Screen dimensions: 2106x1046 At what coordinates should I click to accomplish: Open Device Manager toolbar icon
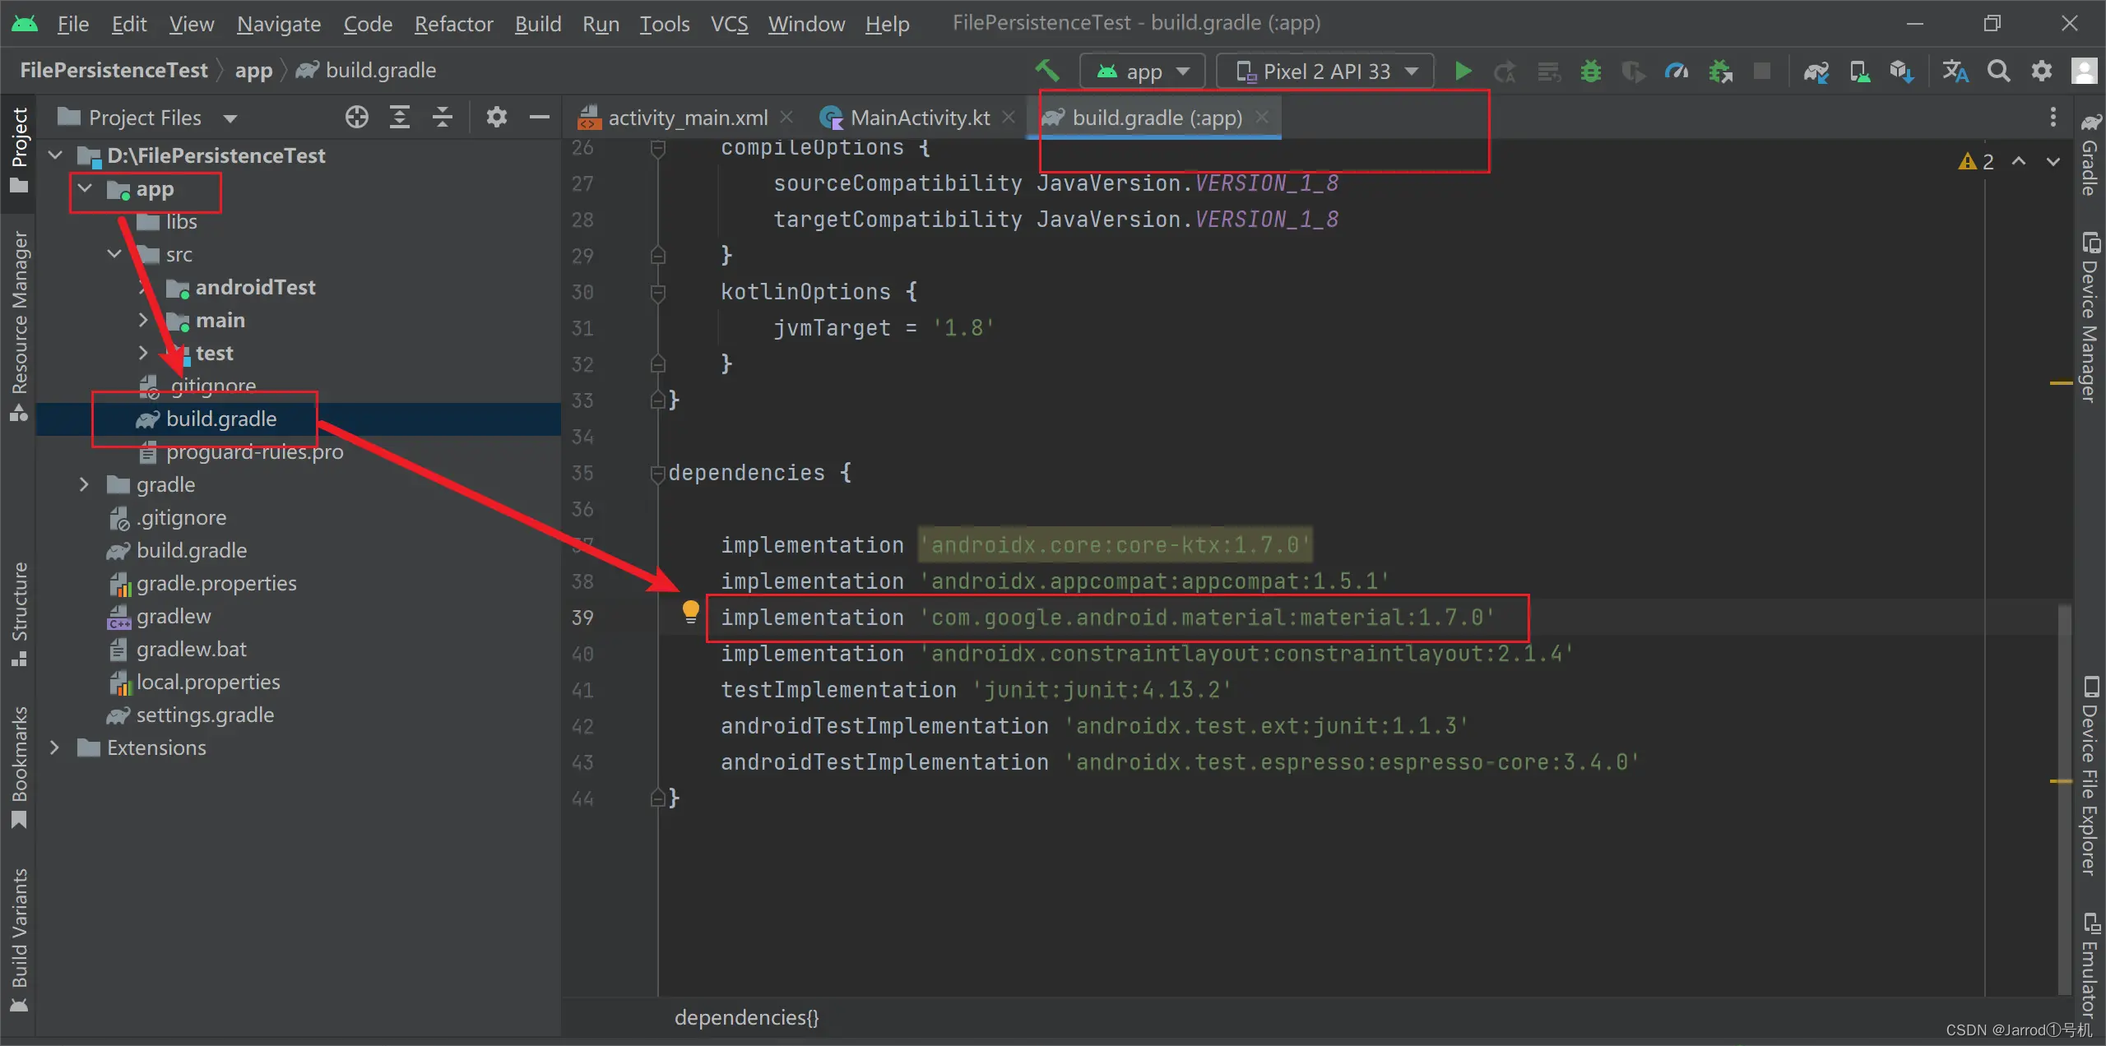1859,72
